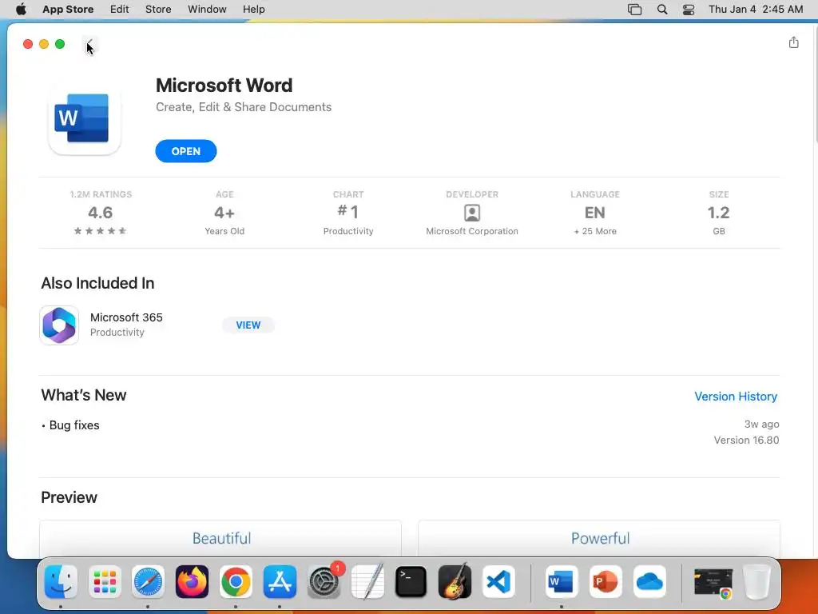Click the '1.2' GB size value
Image resolution: width=818 pixels, height=614 pixels.
[x=718, y=213]
